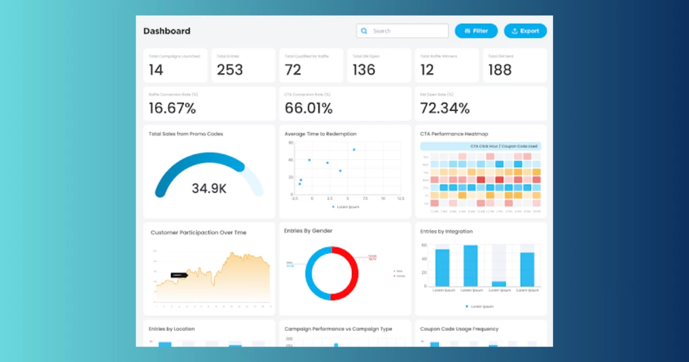Open the Total Entries 253 stat card
Screen dimensions: 689x362
243,66
